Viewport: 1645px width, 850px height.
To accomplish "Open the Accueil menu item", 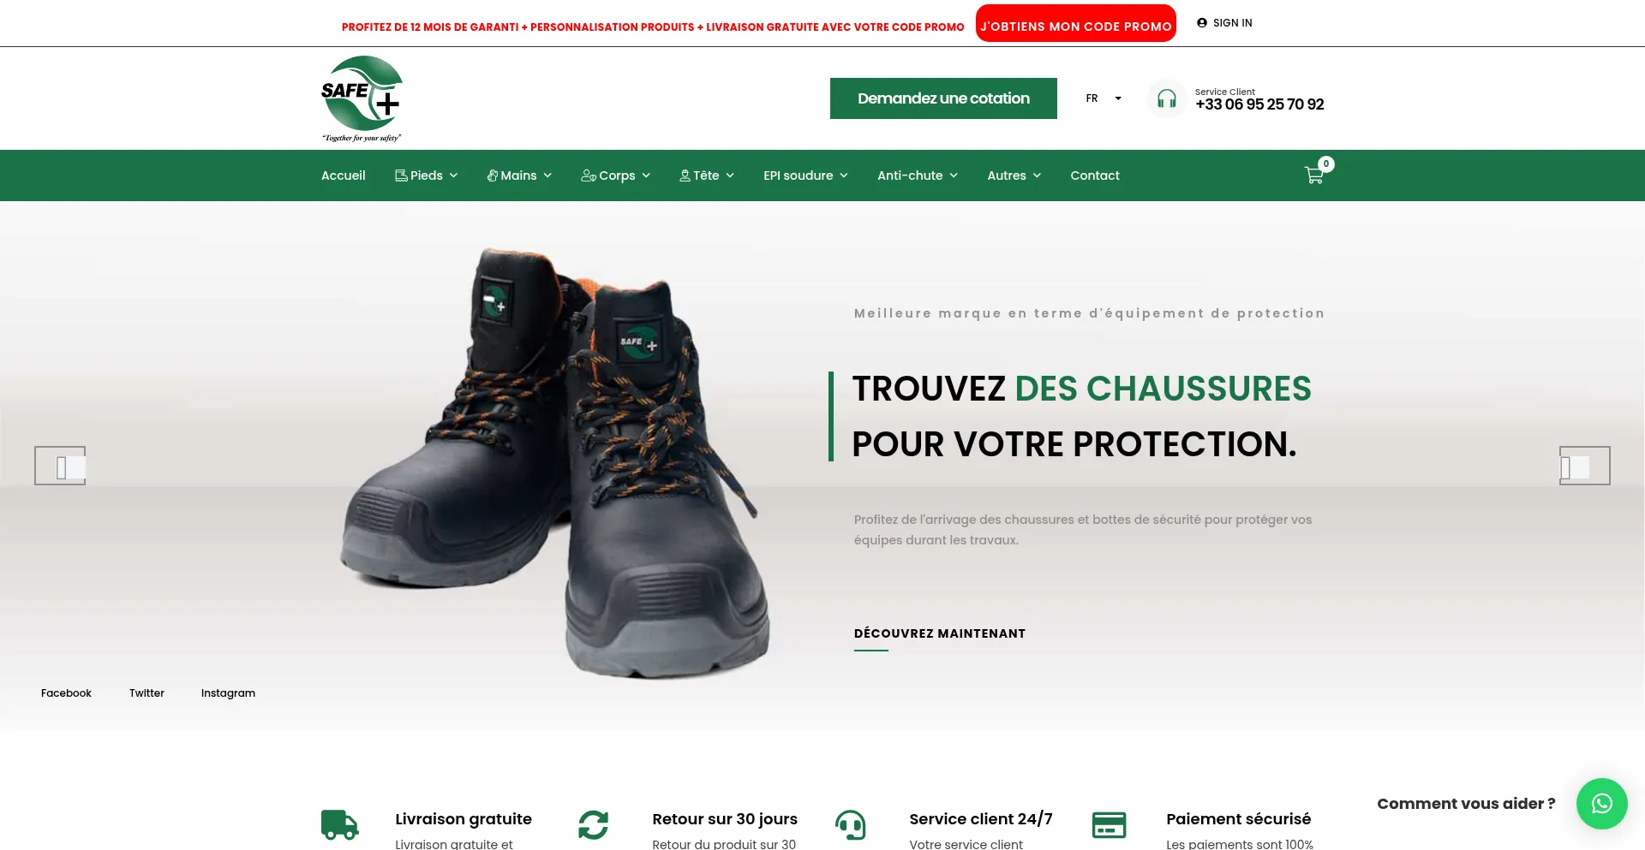I will click(343, 175).
